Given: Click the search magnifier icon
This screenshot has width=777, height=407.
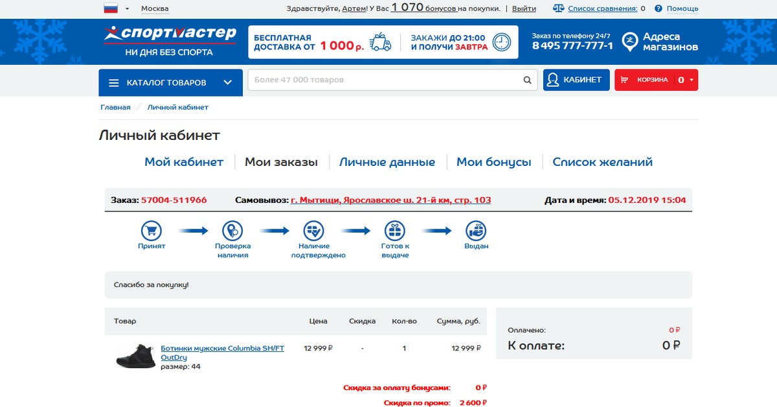Looking at the screenshot, I should 527,80.
